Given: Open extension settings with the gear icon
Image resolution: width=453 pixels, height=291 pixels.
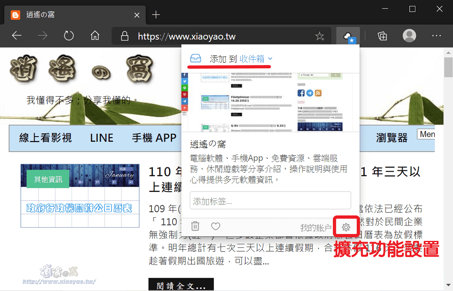Looking at the screenshot, I should (346, 227).
